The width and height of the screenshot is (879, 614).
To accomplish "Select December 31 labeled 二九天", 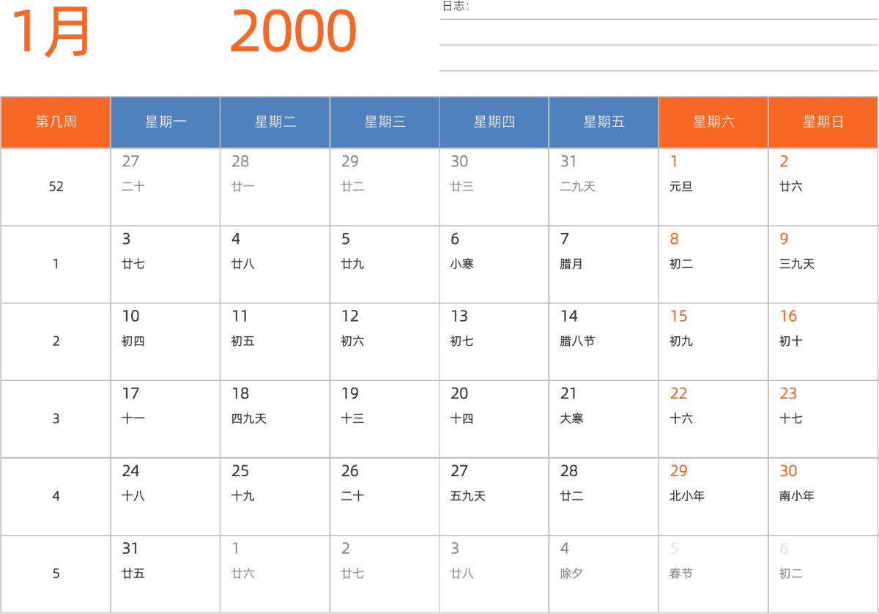I will [604, 187].
